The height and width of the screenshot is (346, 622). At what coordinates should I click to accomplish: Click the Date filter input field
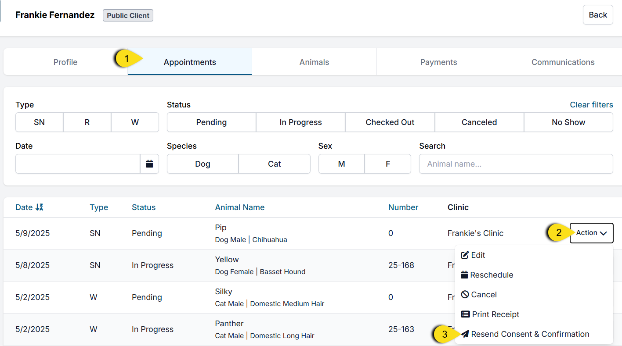(x=78, y=164)
